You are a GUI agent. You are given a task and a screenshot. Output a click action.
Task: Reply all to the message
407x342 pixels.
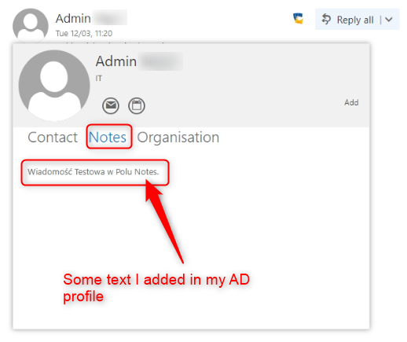pyautogui.click(x=348, y=20)
